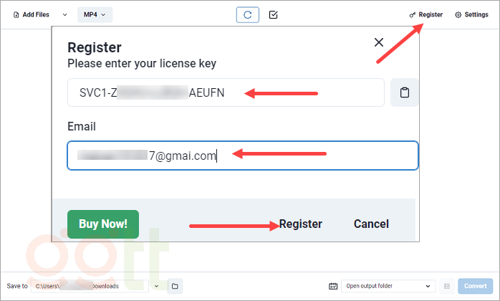Click the license key input field

[x=226, y=92]
